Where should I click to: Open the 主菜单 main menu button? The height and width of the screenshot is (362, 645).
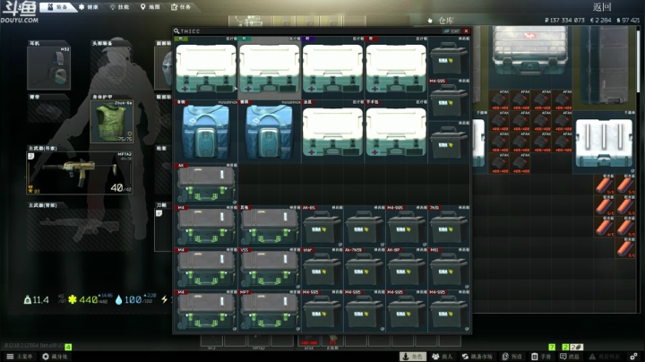tap(20, 357)
